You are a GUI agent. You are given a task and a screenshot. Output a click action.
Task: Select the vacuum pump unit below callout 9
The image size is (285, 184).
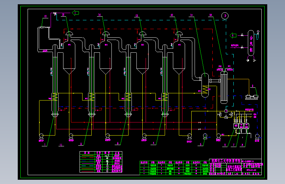tap(252, 97)
